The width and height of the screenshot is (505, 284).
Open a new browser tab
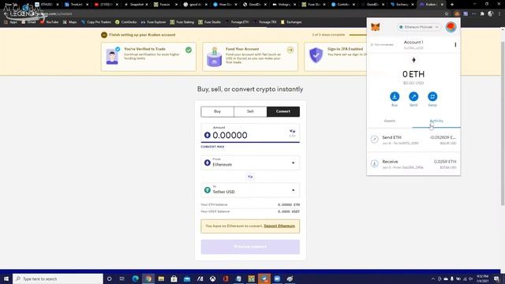[452, 5]
